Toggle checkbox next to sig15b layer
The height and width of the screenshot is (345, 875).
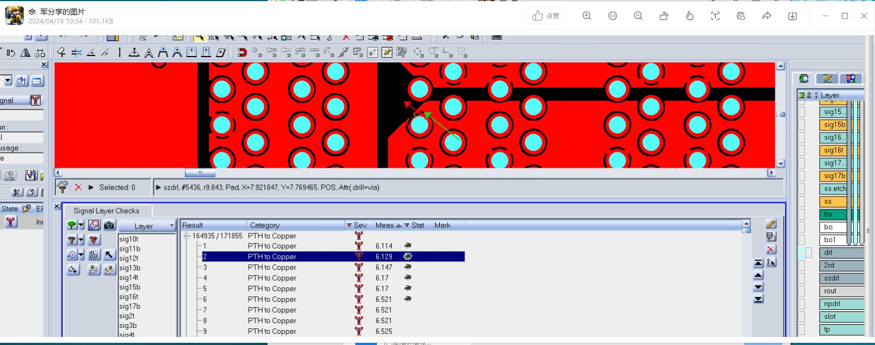click(801, 125)
